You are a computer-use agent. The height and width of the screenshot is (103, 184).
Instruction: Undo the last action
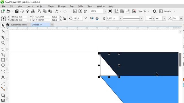click(x=57, y=11)
